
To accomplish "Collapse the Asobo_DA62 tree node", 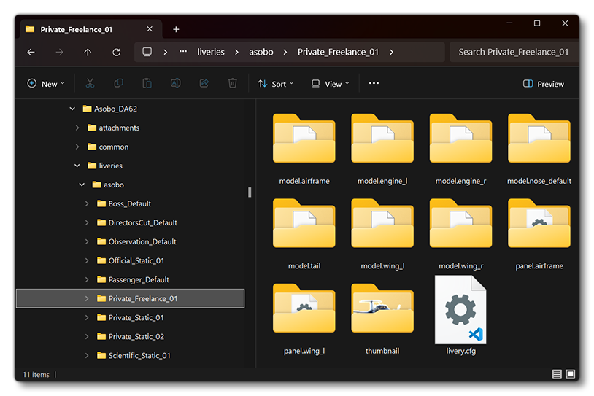I will pos(72,109).
